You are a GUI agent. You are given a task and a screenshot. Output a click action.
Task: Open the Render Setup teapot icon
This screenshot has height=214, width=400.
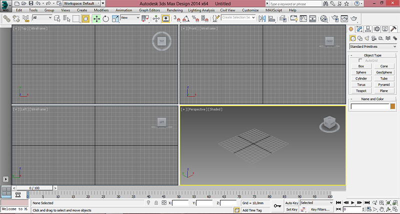pos(335,18)
